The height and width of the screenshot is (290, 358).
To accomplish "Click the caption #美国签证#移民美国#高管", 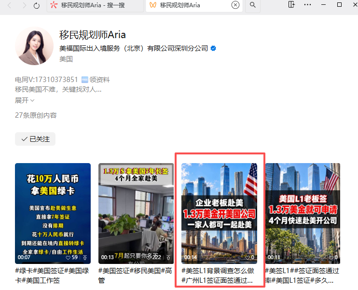I will coord(135,276).
